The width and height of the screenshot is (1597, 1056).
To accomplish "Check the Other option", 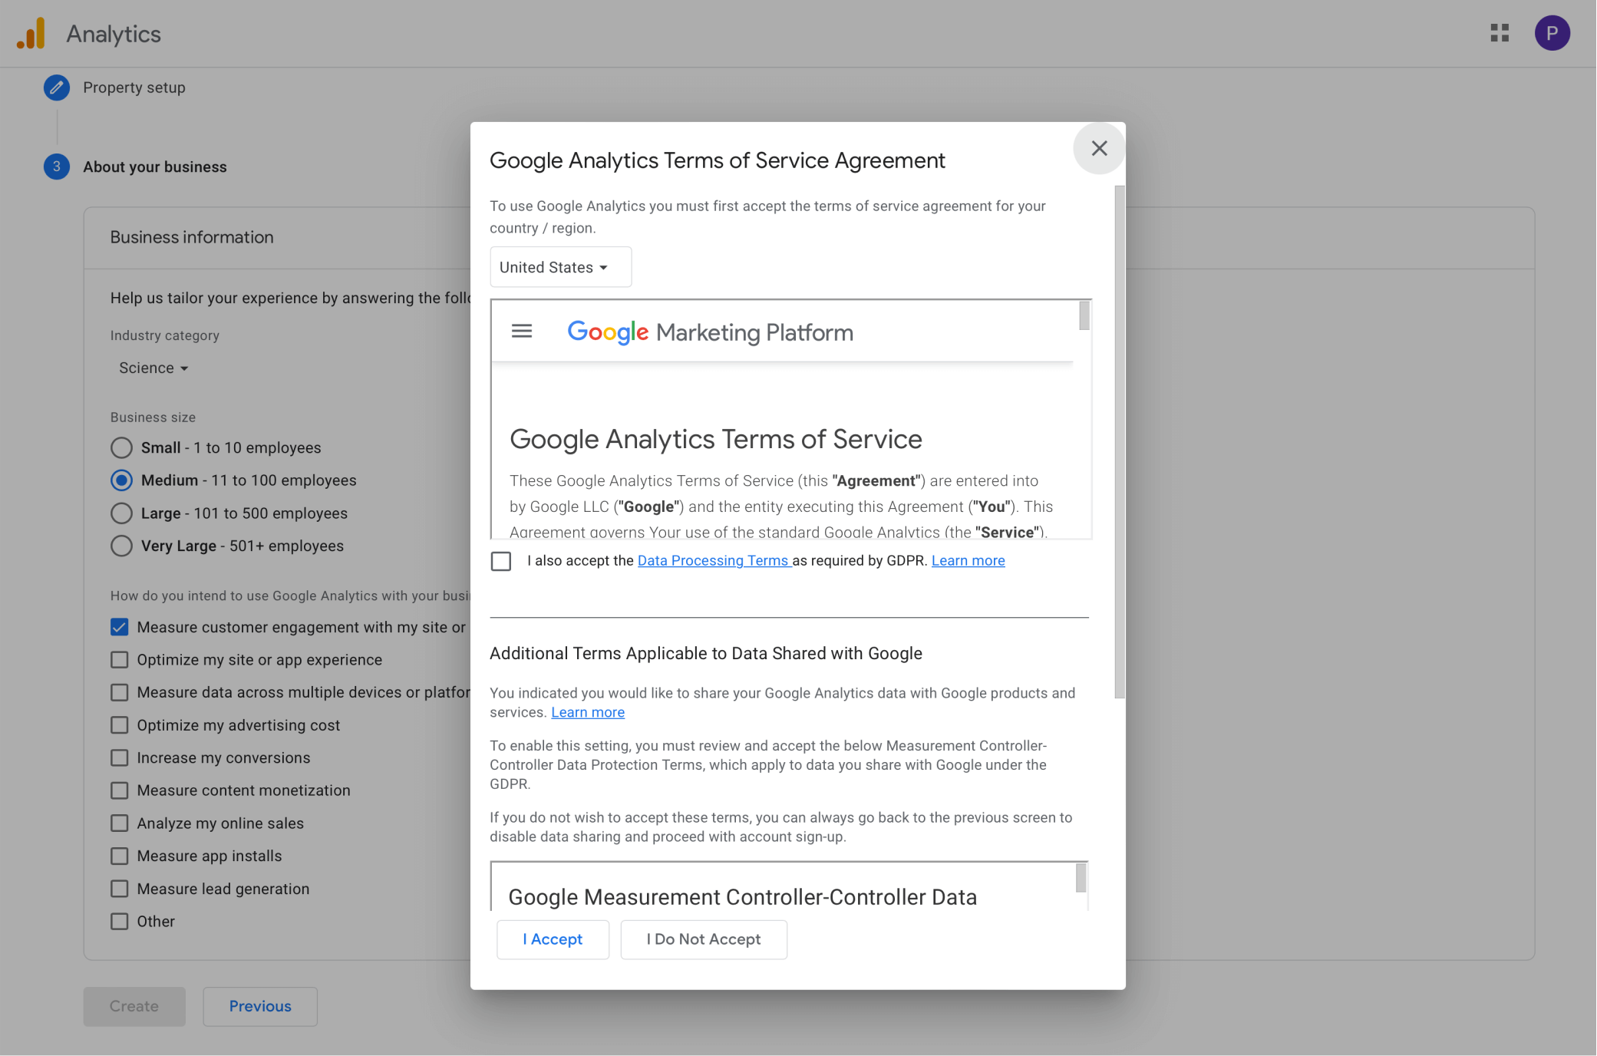I will point(119,922).
